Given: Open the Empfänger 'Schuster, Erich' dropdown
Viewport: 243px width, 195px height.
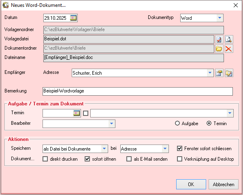Looking at the screenshot, I should coord(210,73).
